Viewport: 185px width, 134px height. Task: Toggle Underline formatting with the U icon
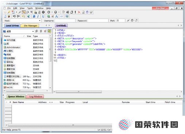(x=43, y=16)
